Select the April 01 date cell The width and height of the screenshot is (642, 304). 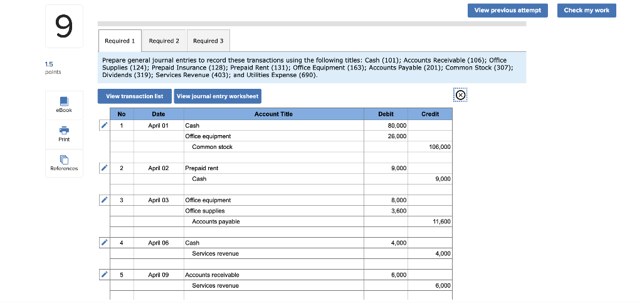click(159, 126)
